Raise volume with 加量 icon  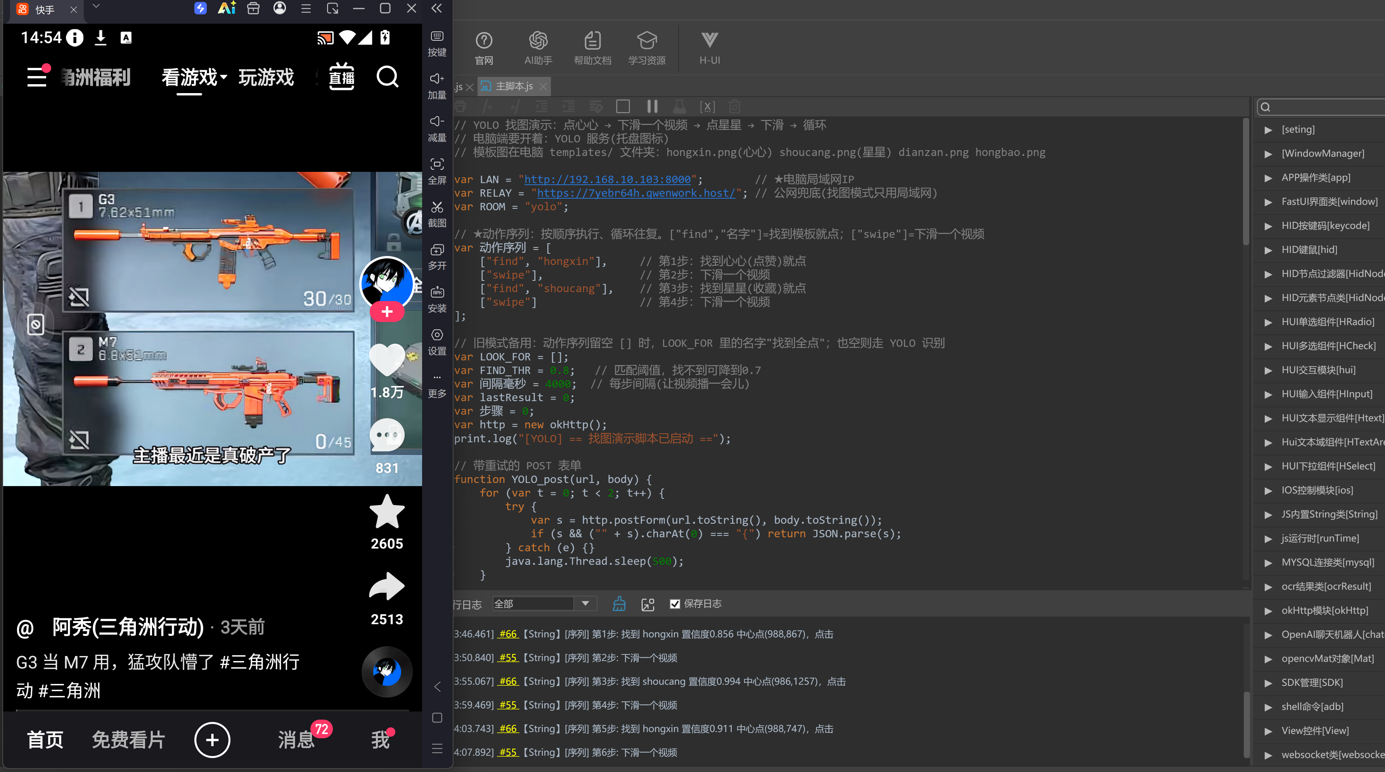pos(437,86)
